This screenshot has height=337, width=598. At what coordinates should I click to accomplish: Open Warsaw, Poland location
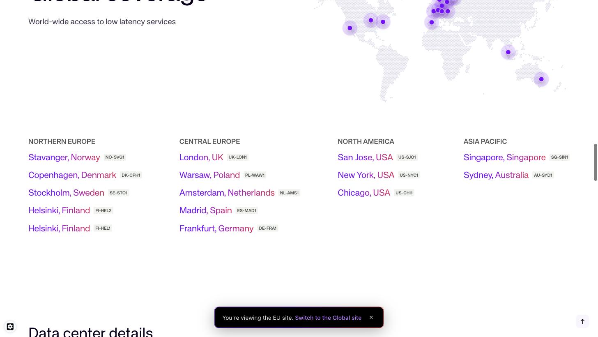click(x=209, y=175)
